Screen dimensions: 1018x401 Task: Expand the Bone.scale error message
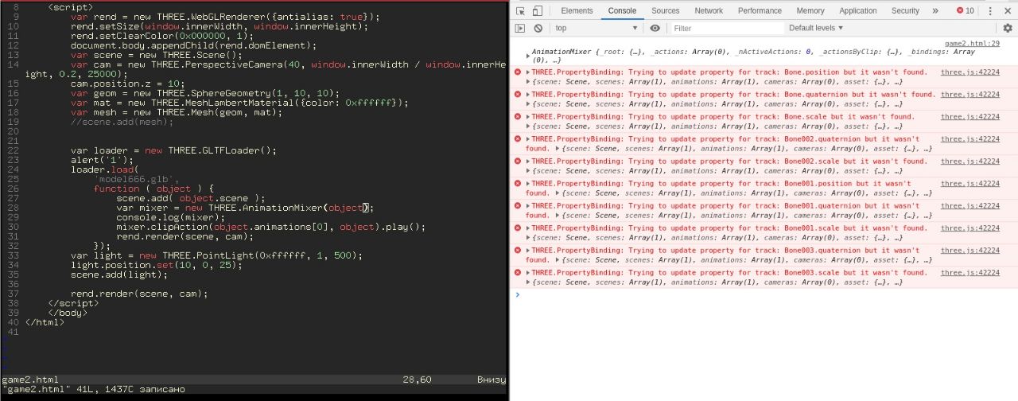click(x=527, y=117)
